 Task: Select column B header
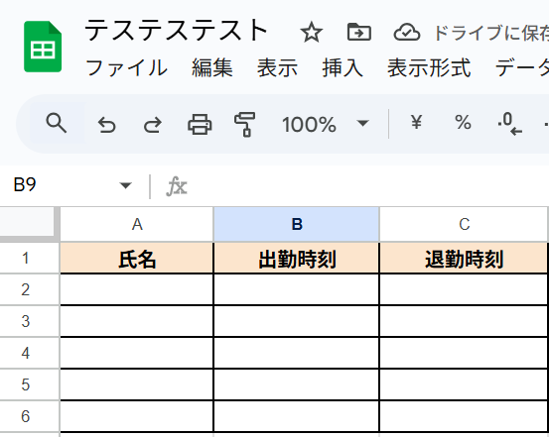coord(296,224)
